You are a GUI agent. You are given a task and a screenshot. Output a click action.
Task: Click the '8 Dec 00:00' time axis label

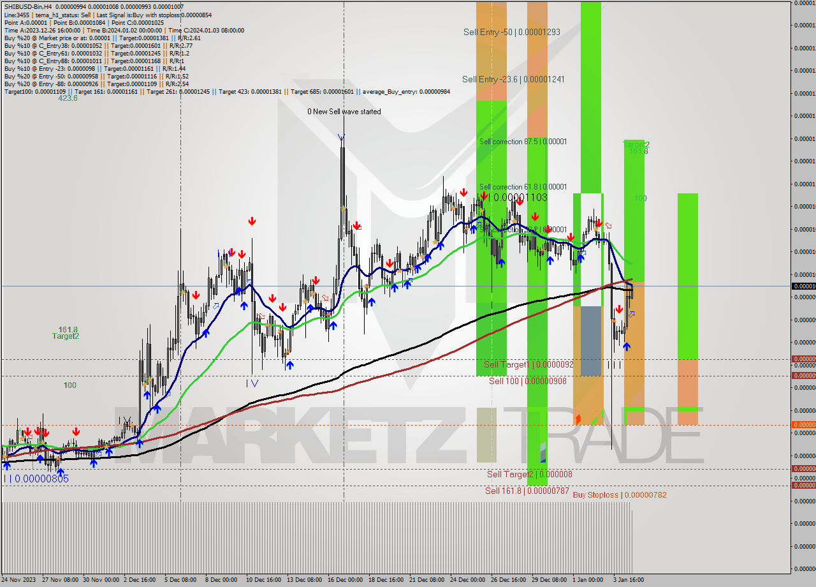pyautogui.click(x=222, y=580)
